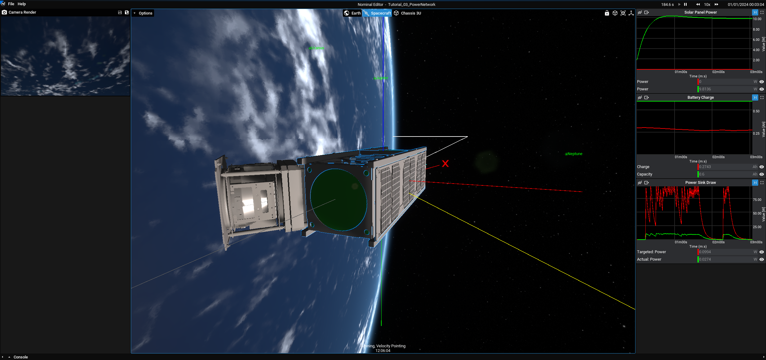Click the axes gizmo icon in viewport
This screenshot has width=766, height=360.
(x=631, y=13)
